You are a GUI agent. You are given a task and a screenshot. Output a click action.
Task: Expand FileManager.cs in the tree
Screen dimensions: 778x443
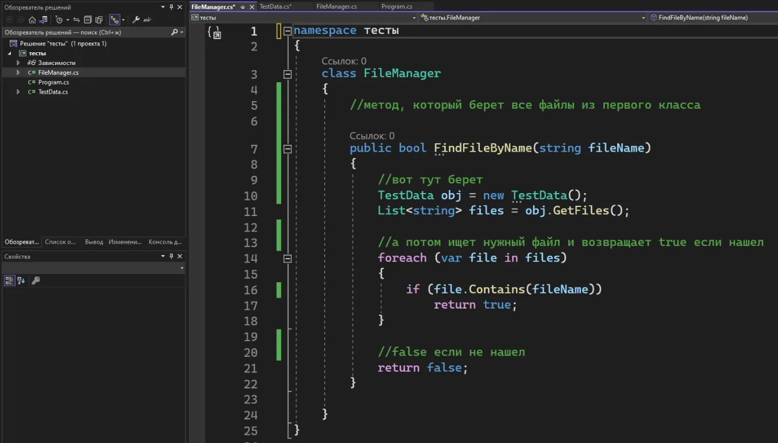[18, 72]
